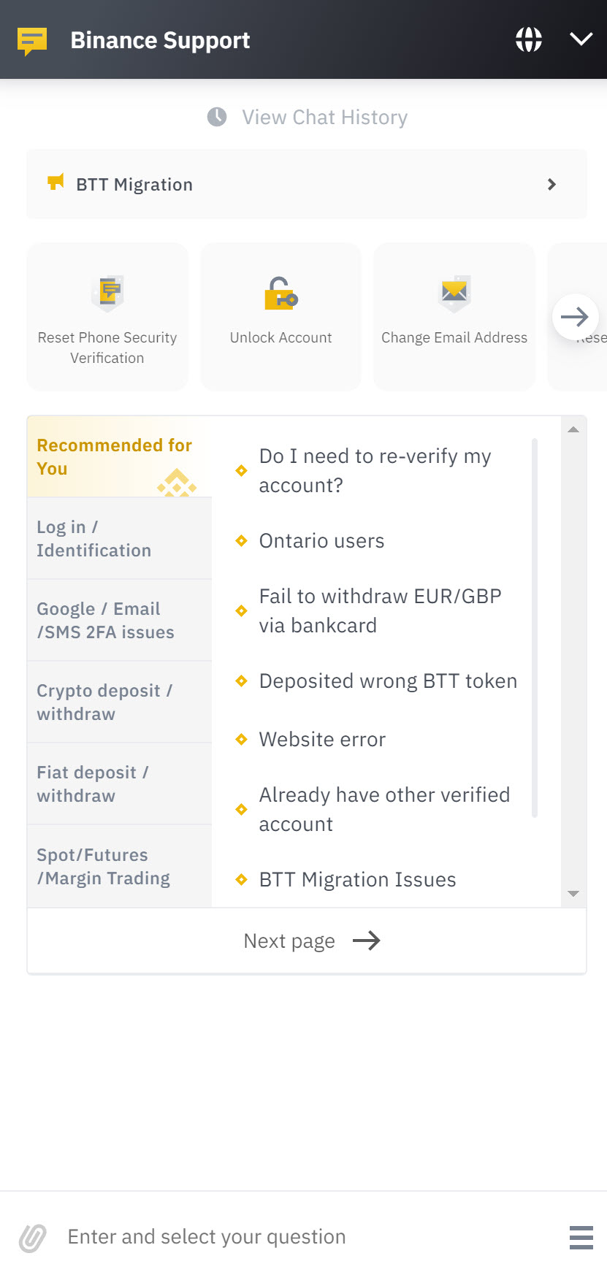Collapse chat with the header chevron
Screen dimensions: 607x1264
point(581,39)
